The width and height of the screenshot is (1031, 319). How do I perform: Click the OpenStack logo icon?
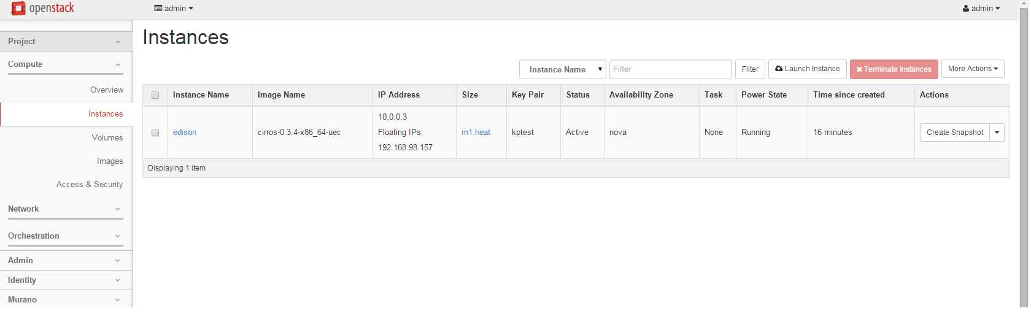tap(18, 9)
